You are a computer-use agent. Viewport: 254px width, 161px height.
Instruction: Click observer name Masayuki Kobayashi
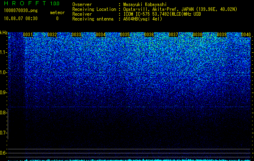(x=145, y=4)
